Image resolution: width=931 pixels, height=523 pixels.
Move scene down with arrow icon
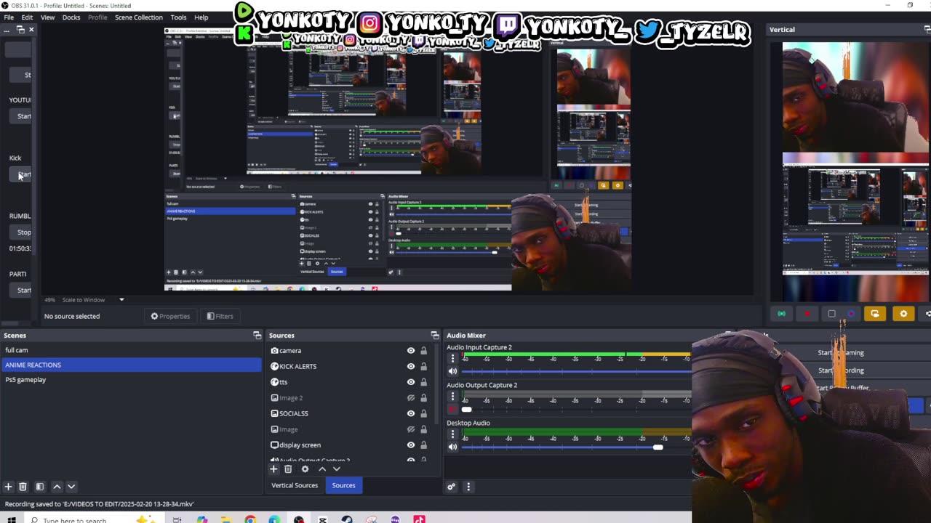pos(71,487)
